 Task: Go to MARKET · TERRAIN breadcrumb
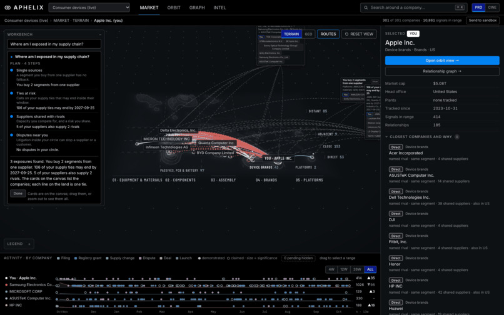(71, 21)
